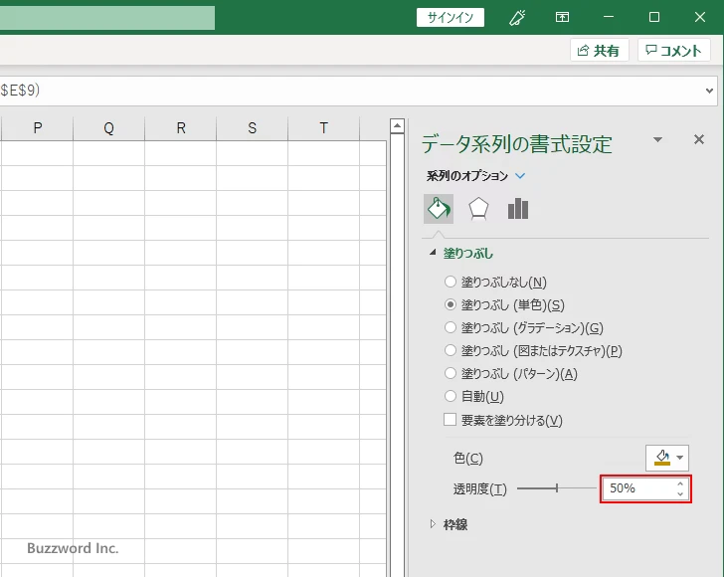Click the サインイン button
Image resolution: width=724 pixels, height=577 pixels.
(x=451, y=18)
